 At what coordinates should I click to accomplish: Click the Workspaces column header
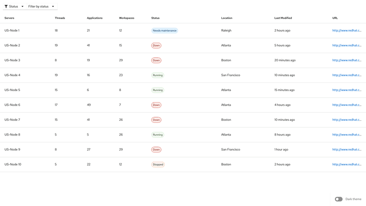(x=127, y=18)
